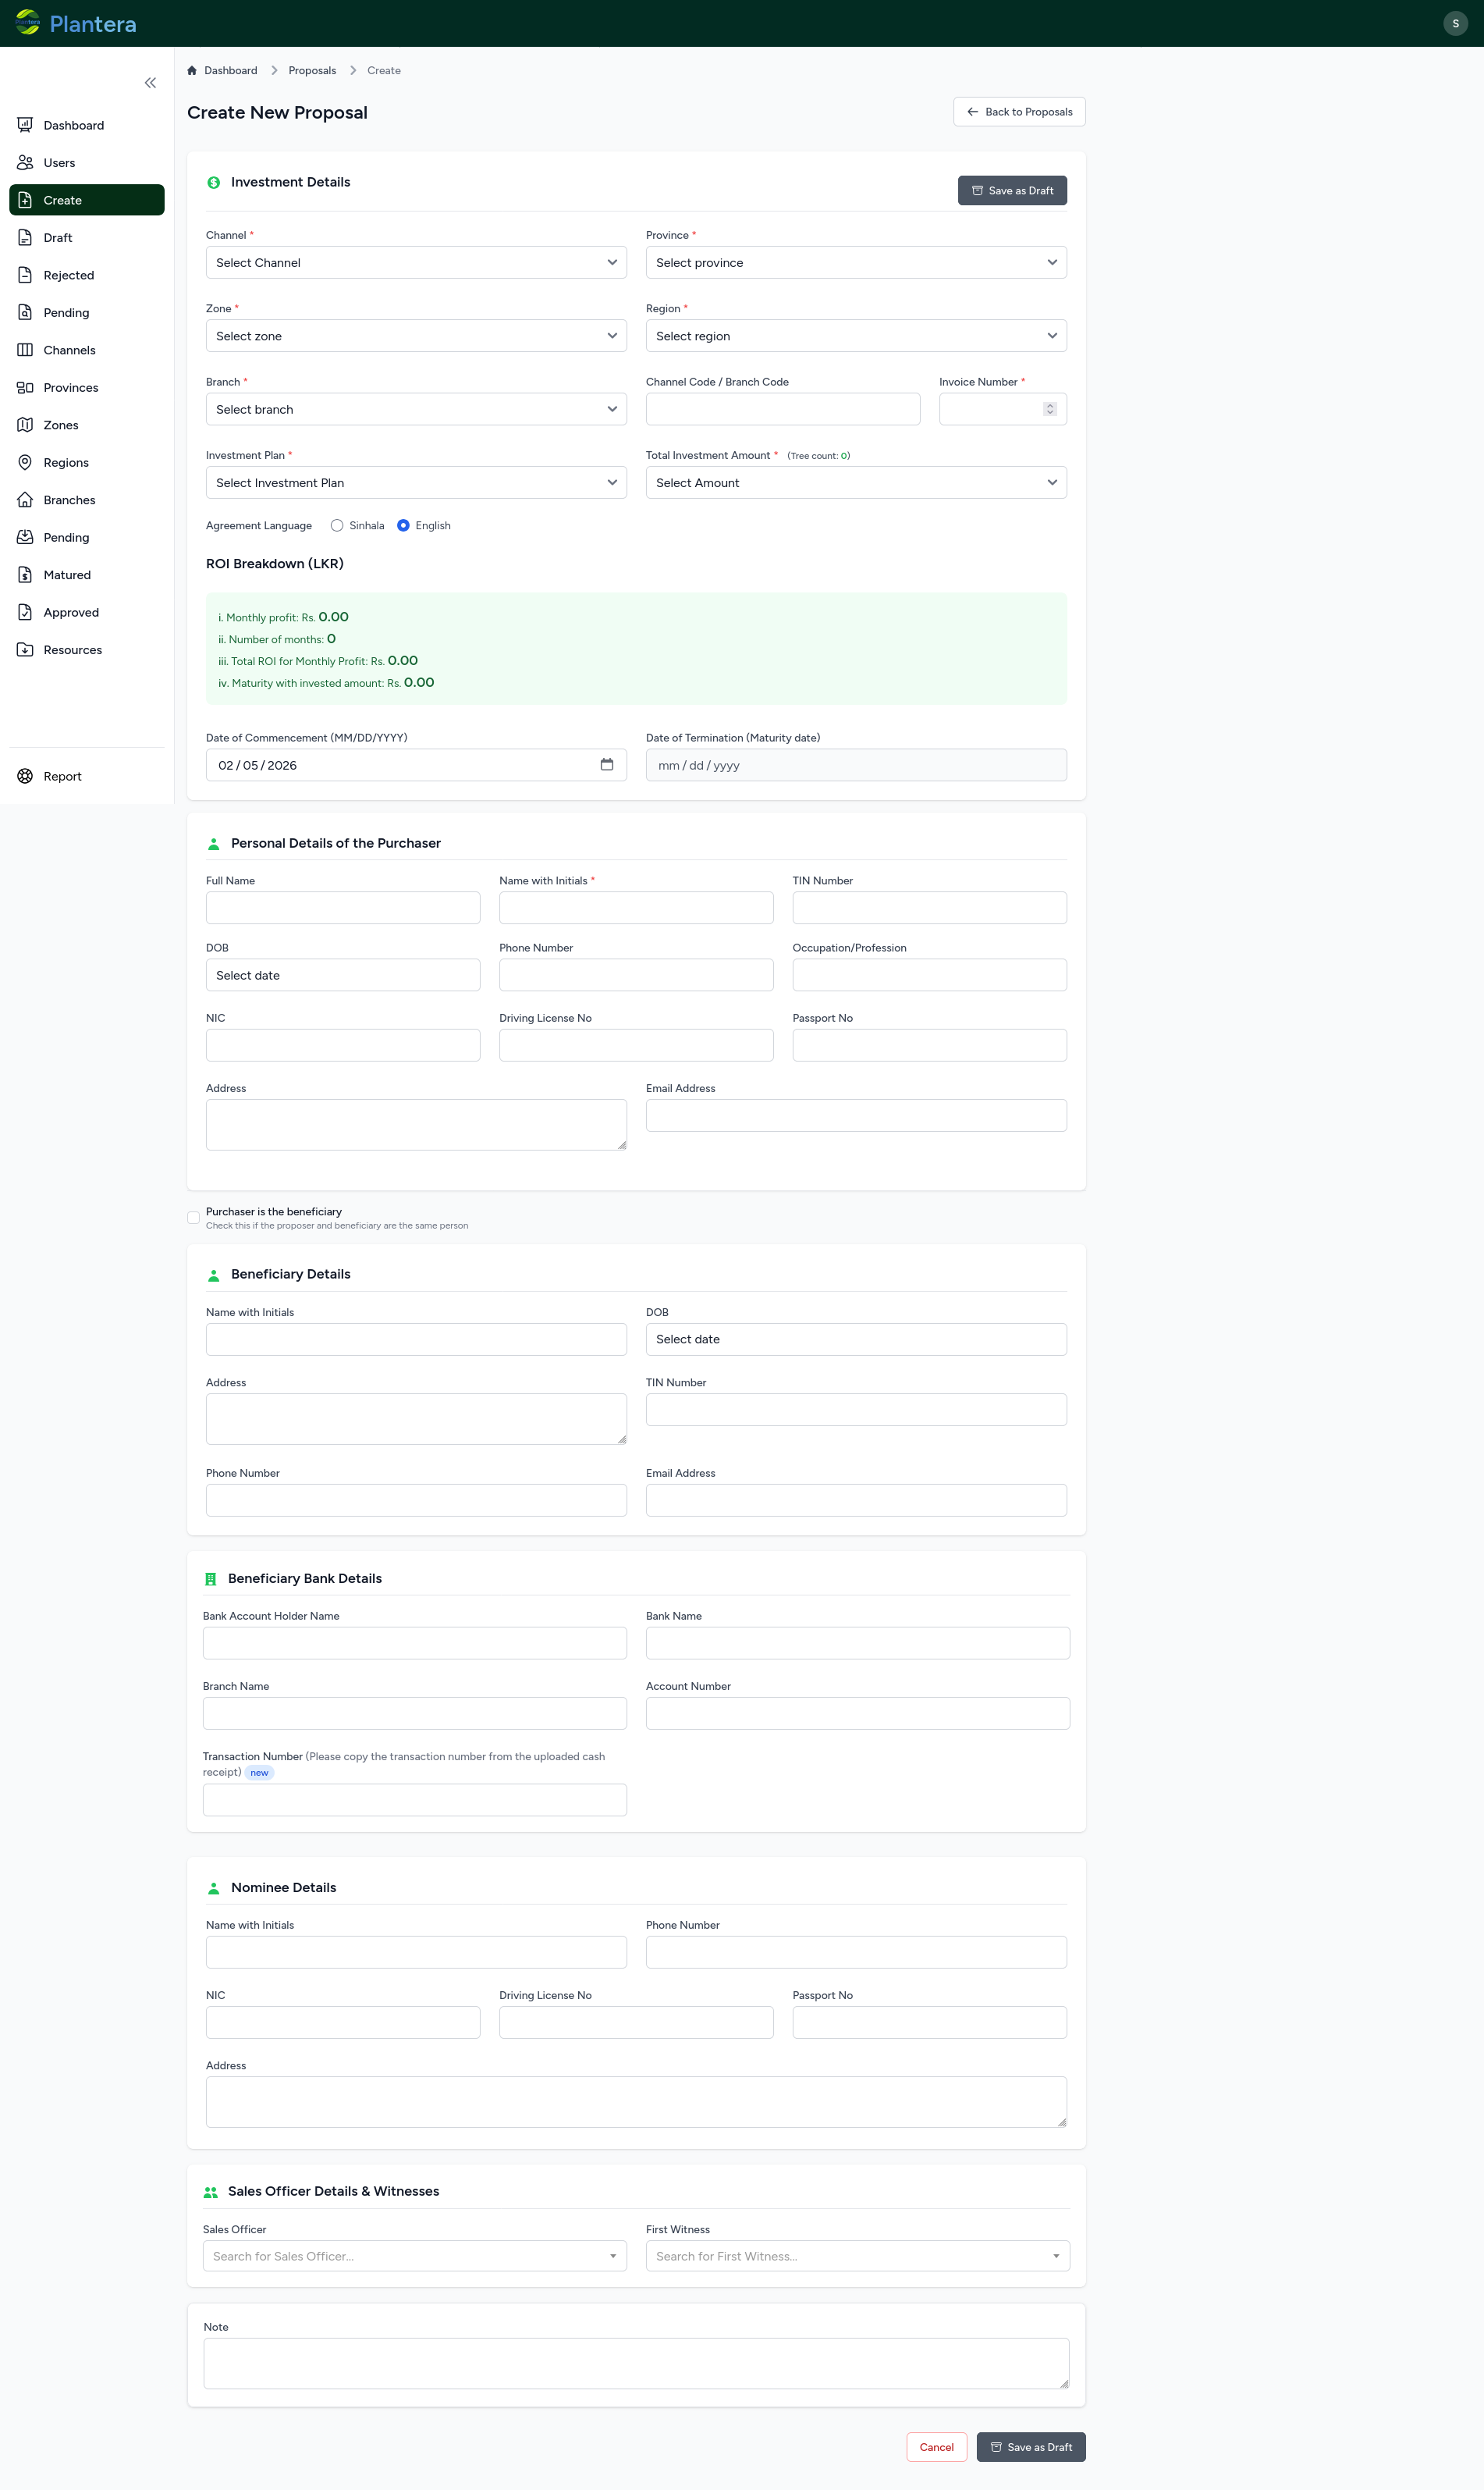The width and height of the screenshot is (1484, 2490).
Task: Collapse the sidebar with double-chevron icon
Action: 150,83
